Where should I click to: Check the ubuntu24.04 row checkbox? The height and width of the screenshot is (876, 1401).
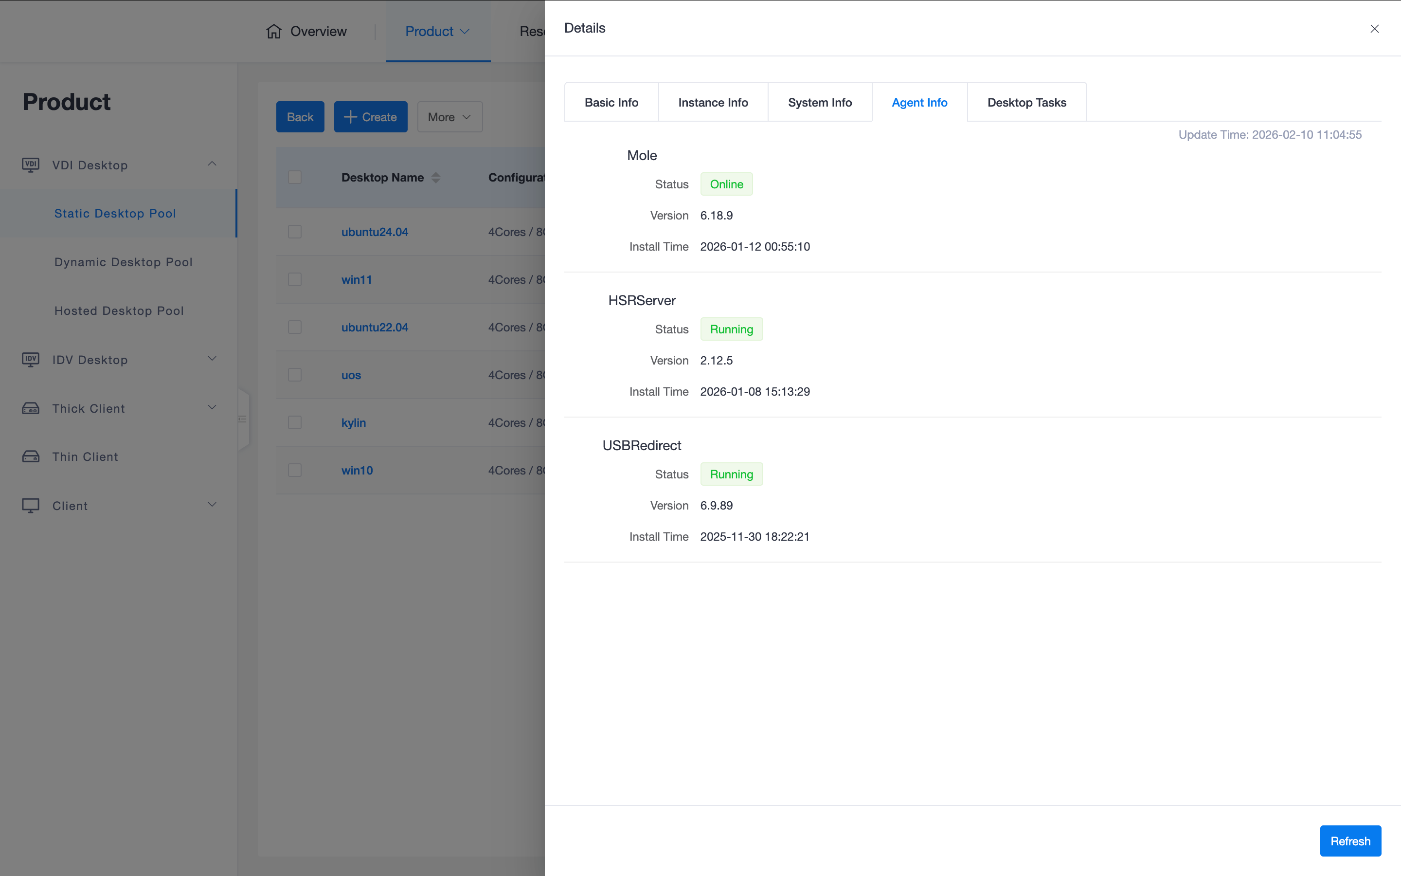tap(295, 232)
